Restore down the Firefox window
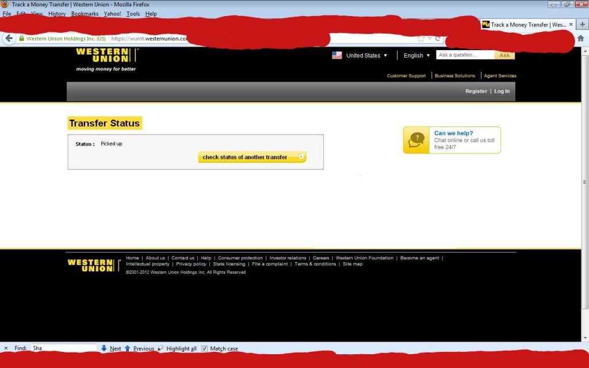 point(567,5)
